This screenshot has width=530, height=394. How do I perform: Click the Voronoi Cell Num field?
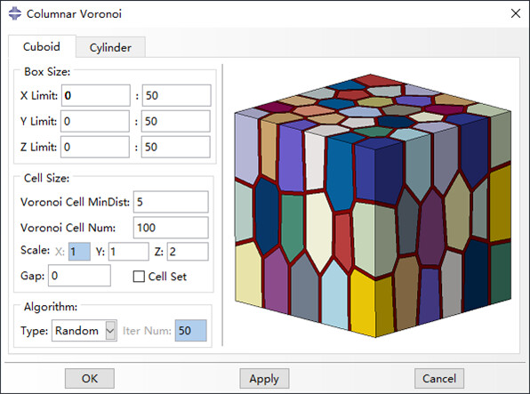click(171, 228)
